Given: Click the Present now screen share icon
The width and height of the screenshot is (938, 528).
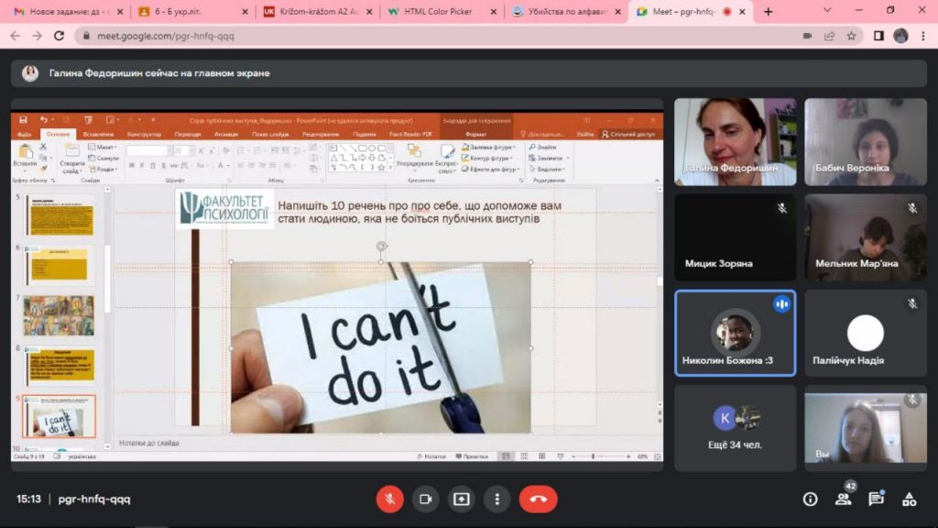Looking at the screenshot, I should (461, 499).
